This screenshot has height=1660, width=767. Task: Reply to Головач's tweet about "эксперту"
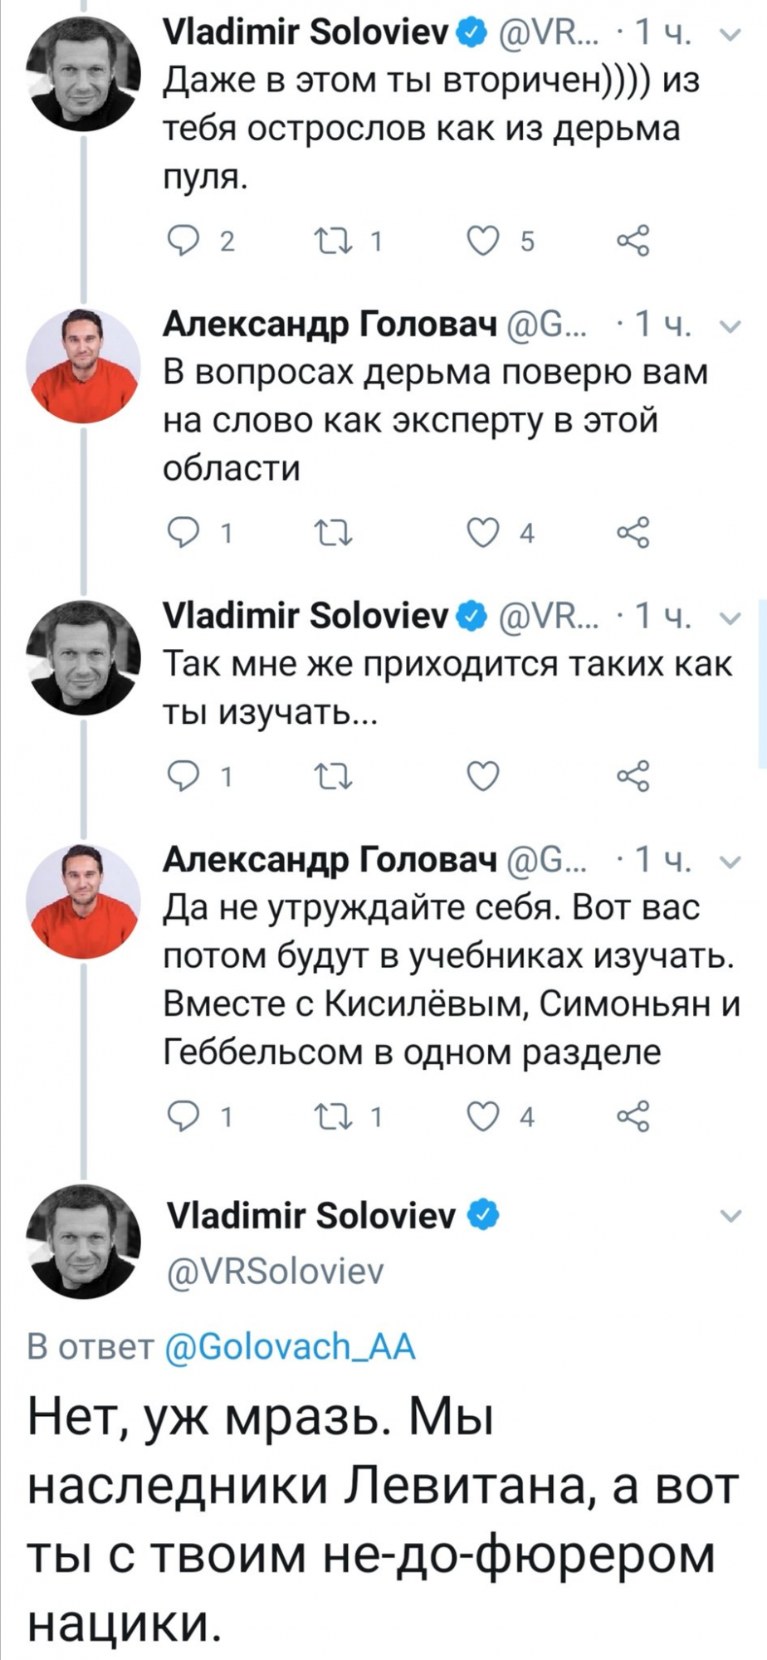(x=182, y=532)
